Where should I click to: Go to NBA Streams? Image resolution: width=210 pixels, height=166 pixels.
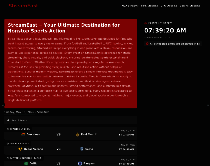click(130, 6)
